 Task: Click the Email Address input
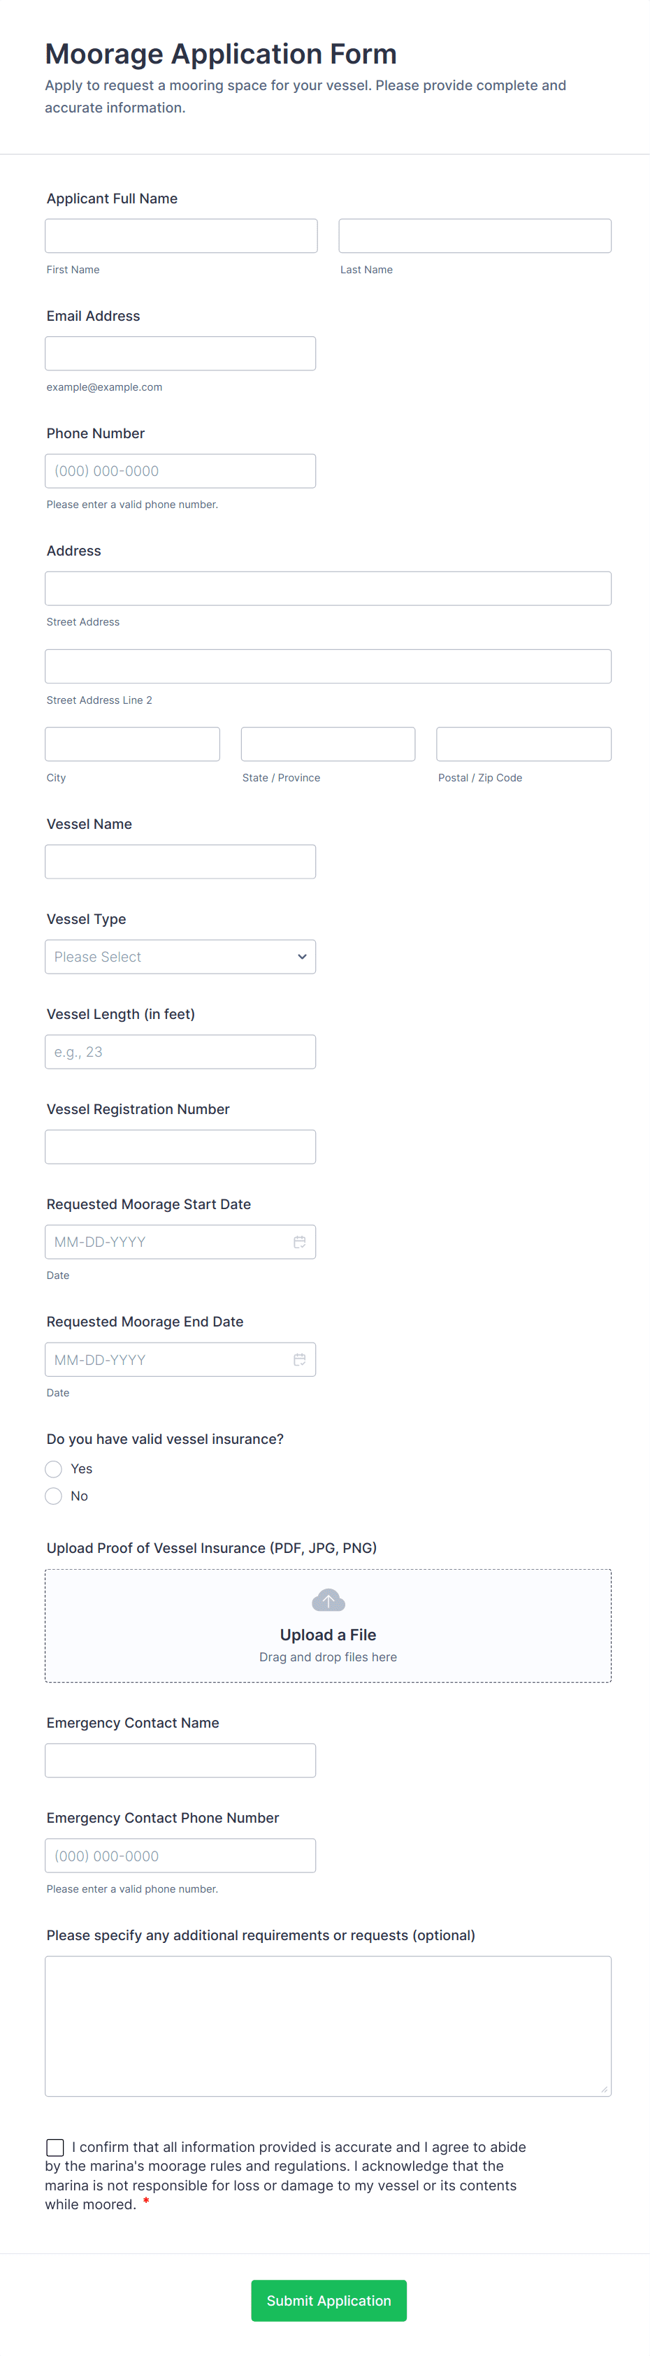(x=180, y=353)
